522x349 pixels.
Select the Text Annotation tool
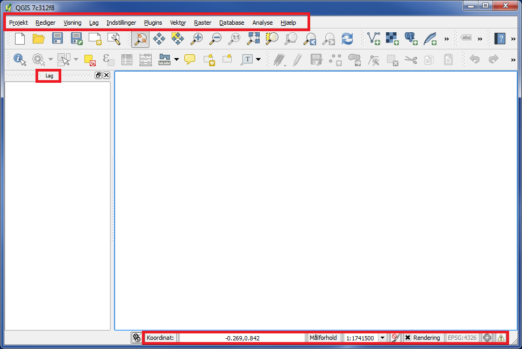pos(247,60)
